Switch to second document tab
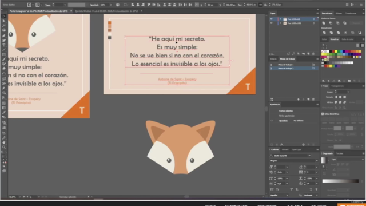The width and height of the screenshot is (366, 206). pyautogui.click(x=106, y=11)
